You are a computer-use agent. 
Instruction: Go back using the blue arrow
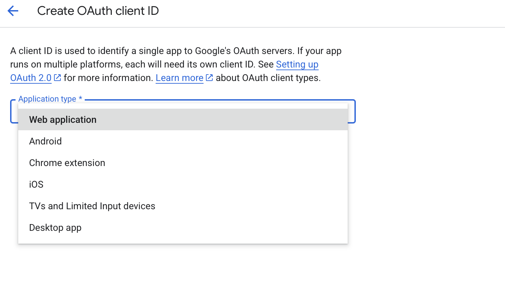pos(13,11)
